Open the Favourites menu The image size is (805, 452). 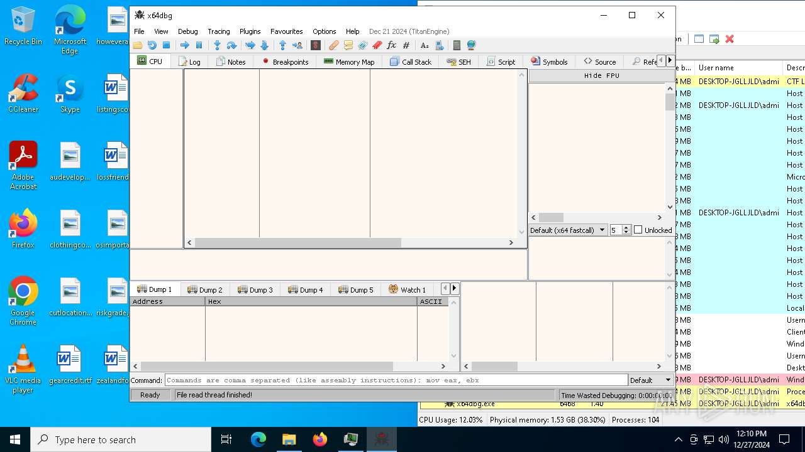(x=286, y=31)
